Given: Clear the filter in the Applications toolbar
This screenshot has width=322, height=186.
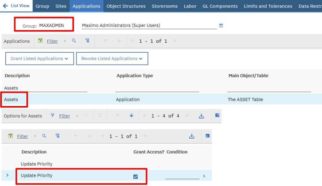Looking at the screenshot, I should pos(87,41).
